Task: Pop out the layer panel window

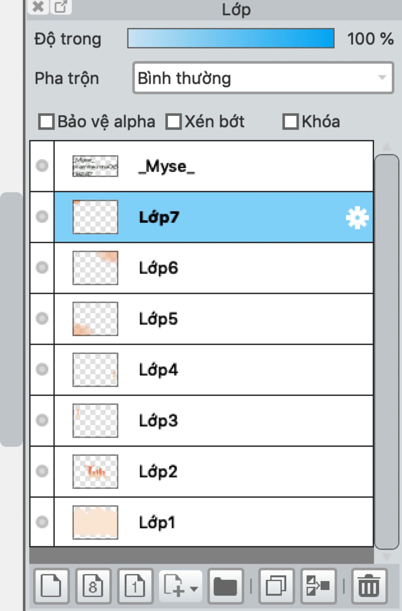Action: point(60,7)
